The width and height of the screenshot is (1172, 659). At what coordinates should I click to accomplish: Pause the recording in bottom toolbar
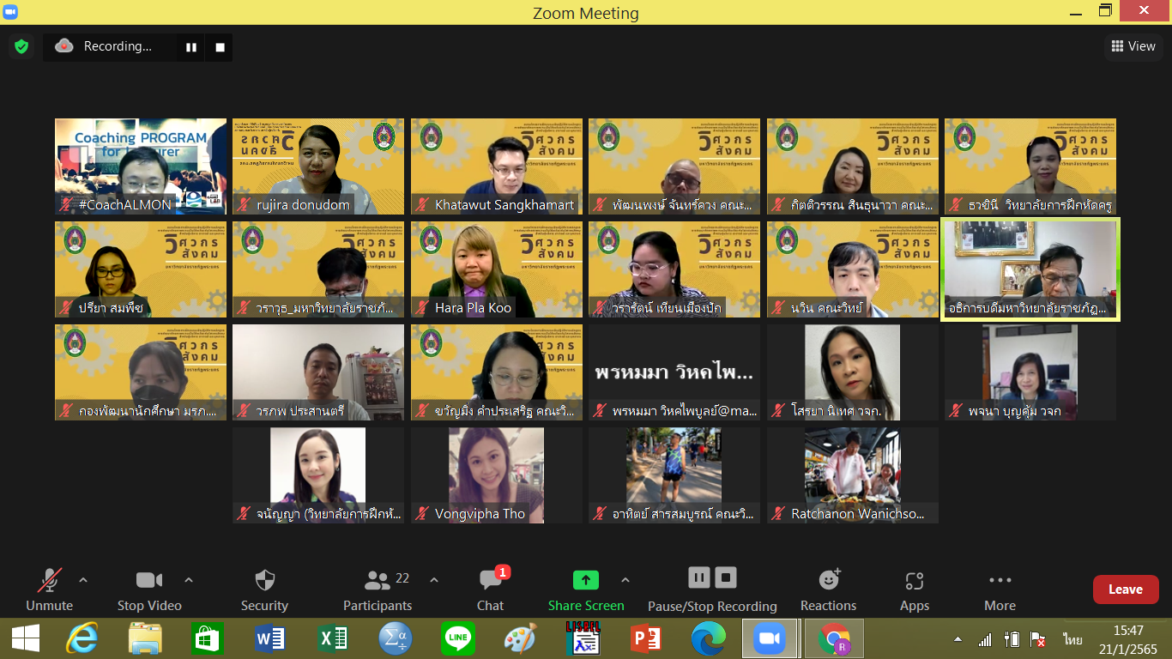point(699,577)
